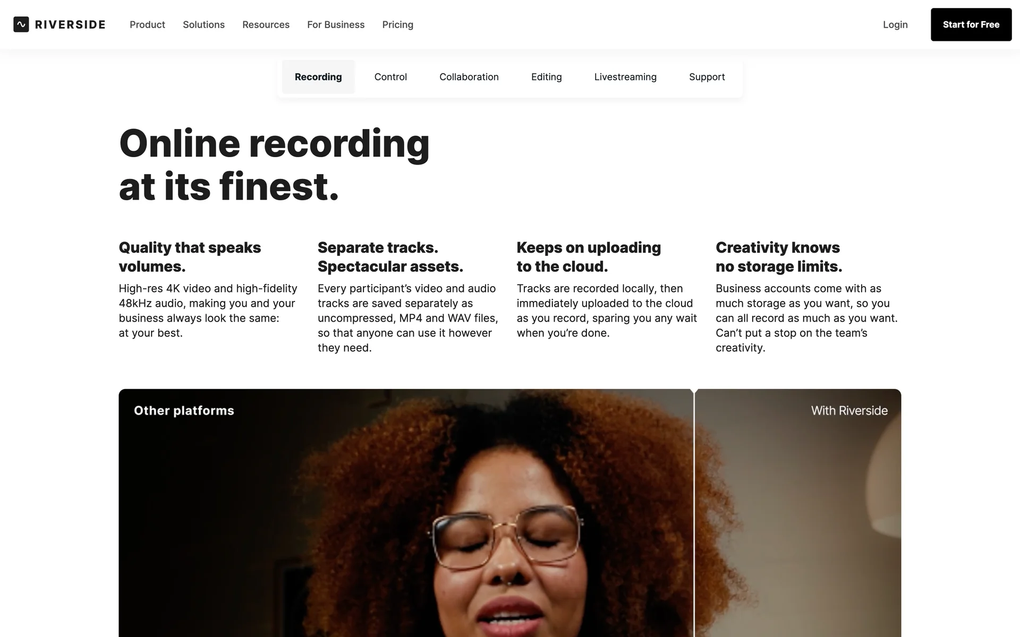Click the Other platforms side of video

(406, 513)
